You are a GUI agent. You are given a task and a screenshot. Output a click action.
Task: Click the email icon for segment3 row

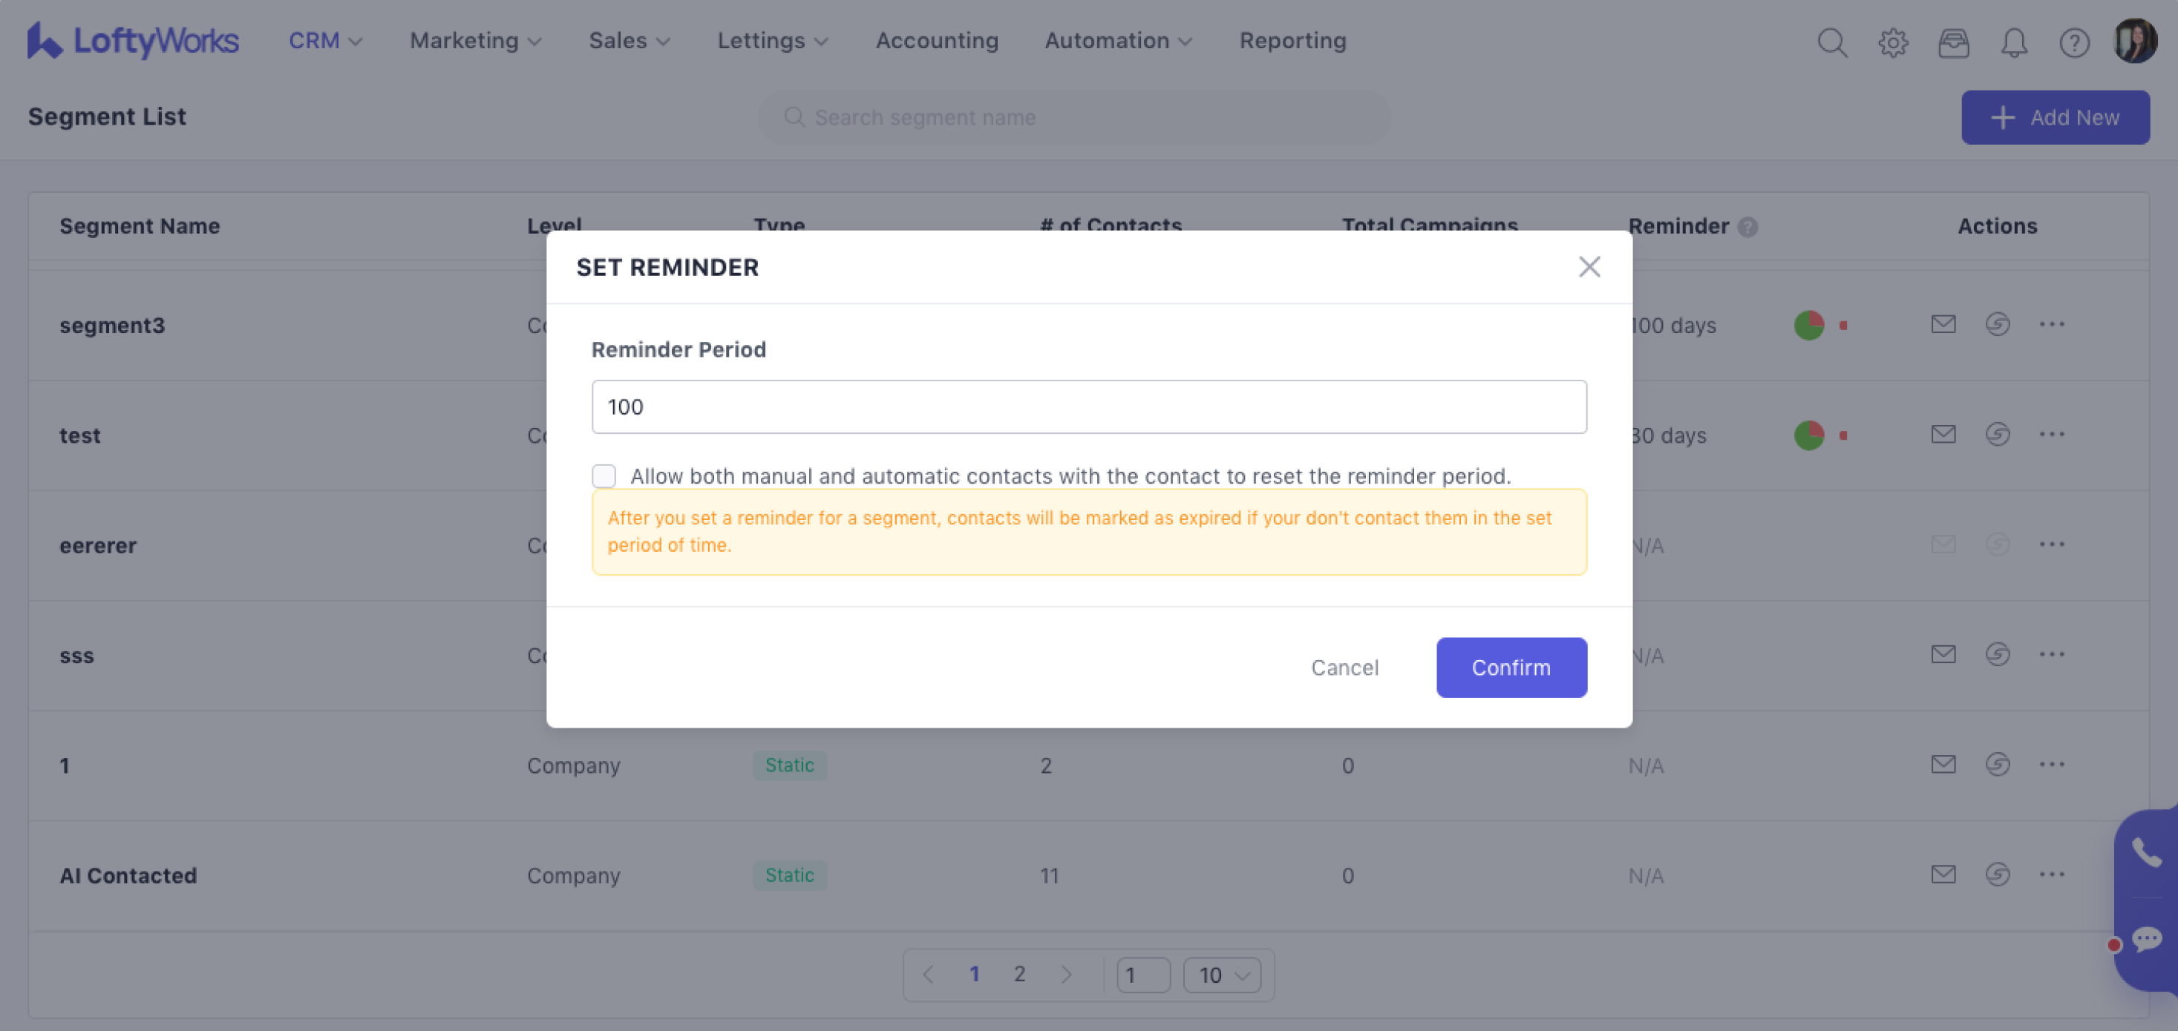(1943, 323)
